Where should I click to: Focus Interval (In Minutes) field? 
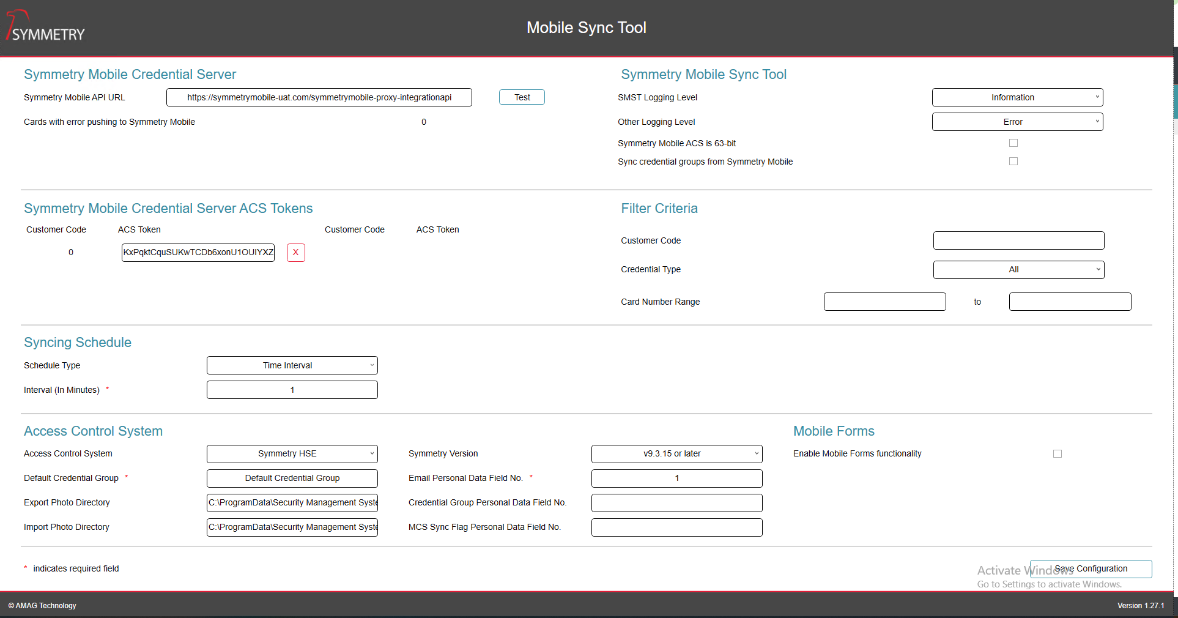tap(292, 390)
